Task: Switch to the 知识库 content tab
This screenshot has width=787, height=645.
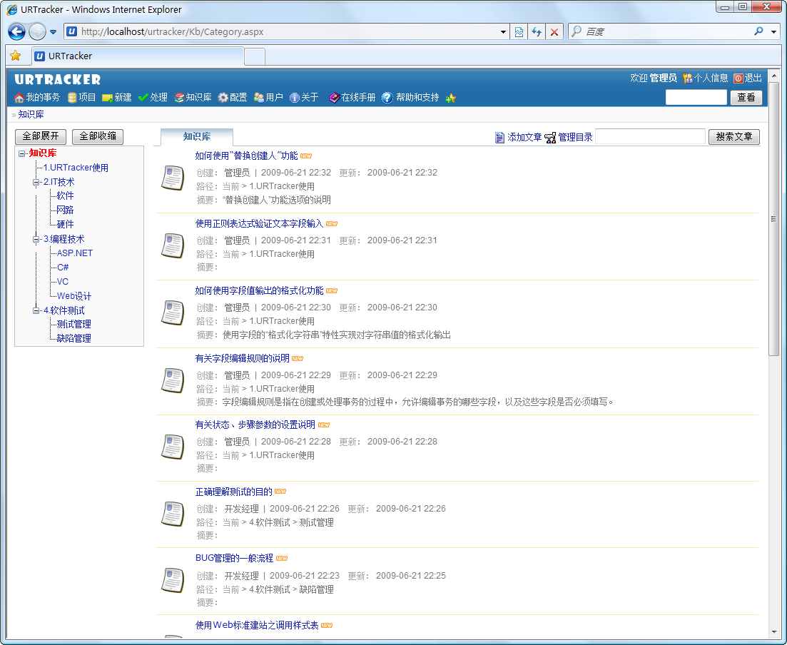Action: [197, 136]
